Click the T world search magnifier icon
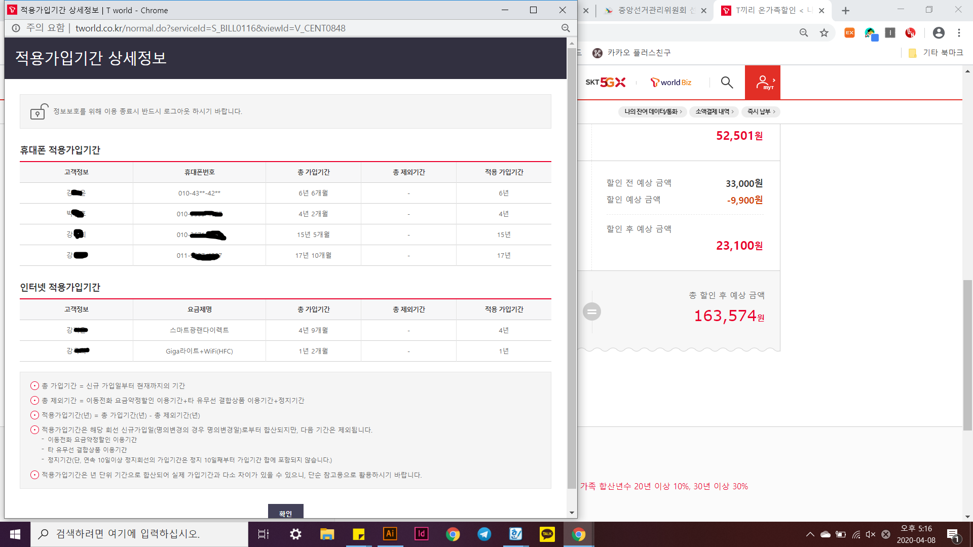The image size is (973, 547). point(727,82)
